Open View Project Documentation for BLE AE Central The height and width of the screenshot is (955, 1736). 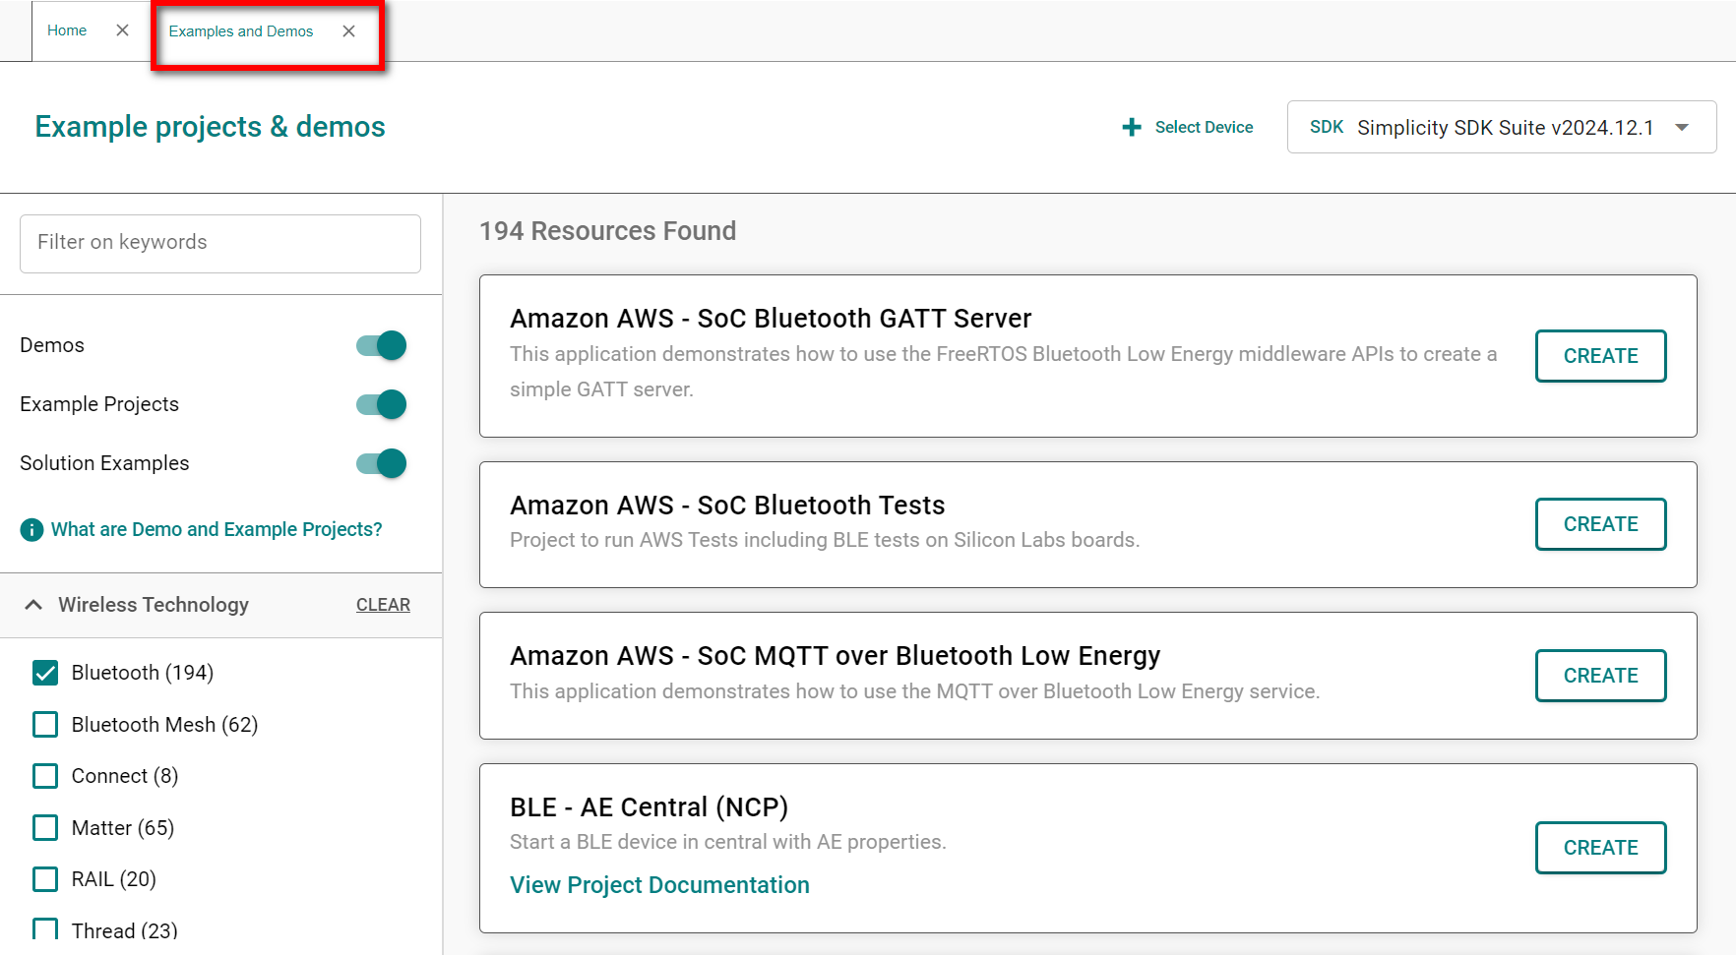(x=659, y=884)
